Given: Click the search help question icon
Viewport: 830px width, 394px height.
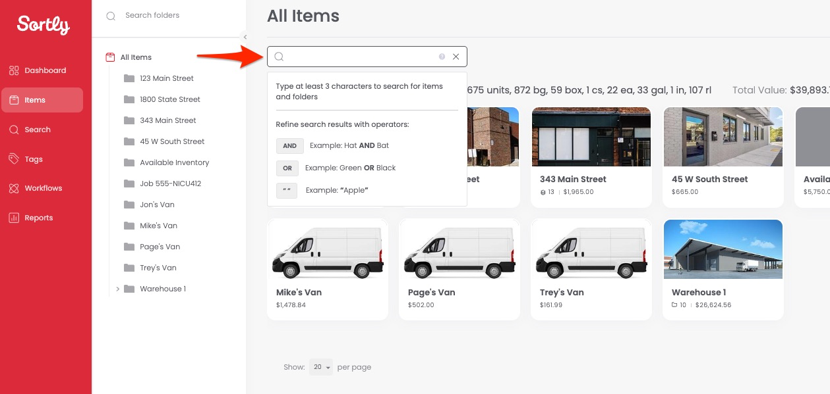Looking at the screenshot, I should click(442, 57).
